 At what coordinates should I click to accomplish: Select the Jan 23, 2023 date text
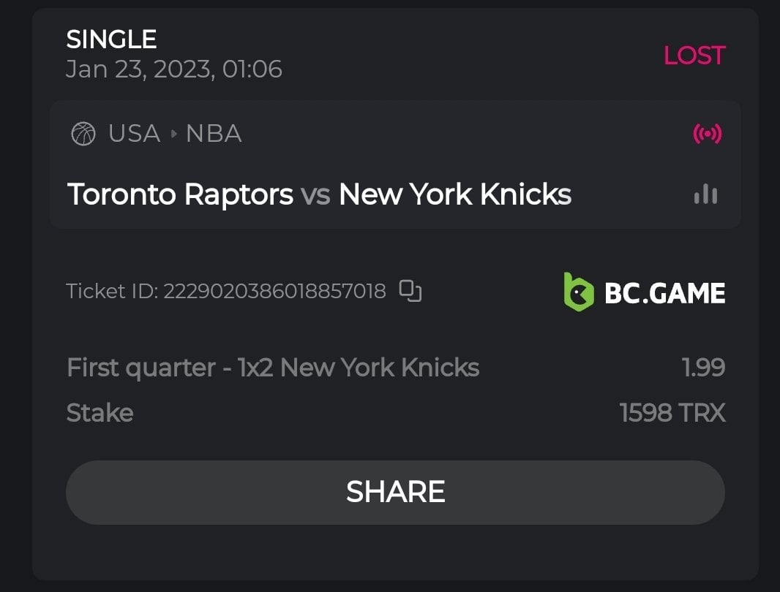173,69
